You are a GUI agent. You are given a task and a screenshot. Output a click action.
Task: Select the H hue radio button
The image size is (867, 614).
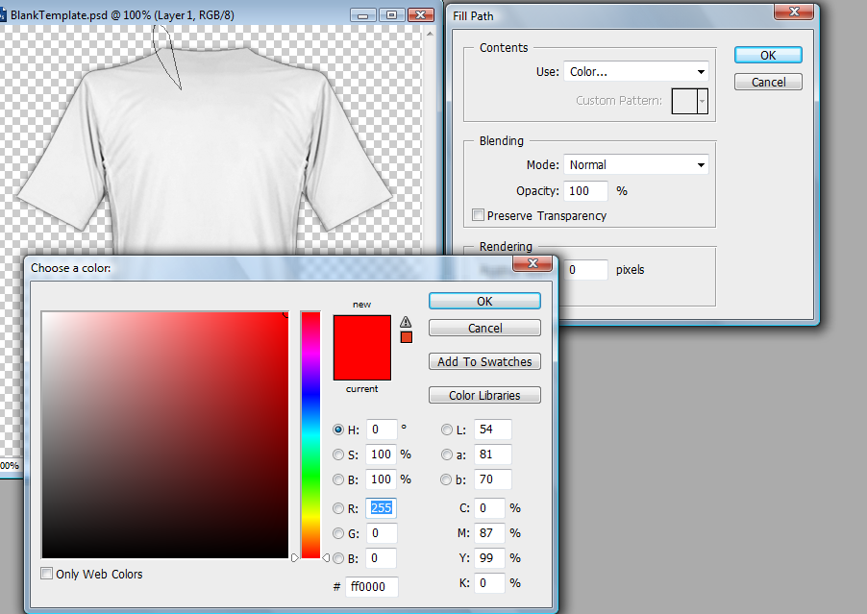pyautogui.click(x=338, y=430)
